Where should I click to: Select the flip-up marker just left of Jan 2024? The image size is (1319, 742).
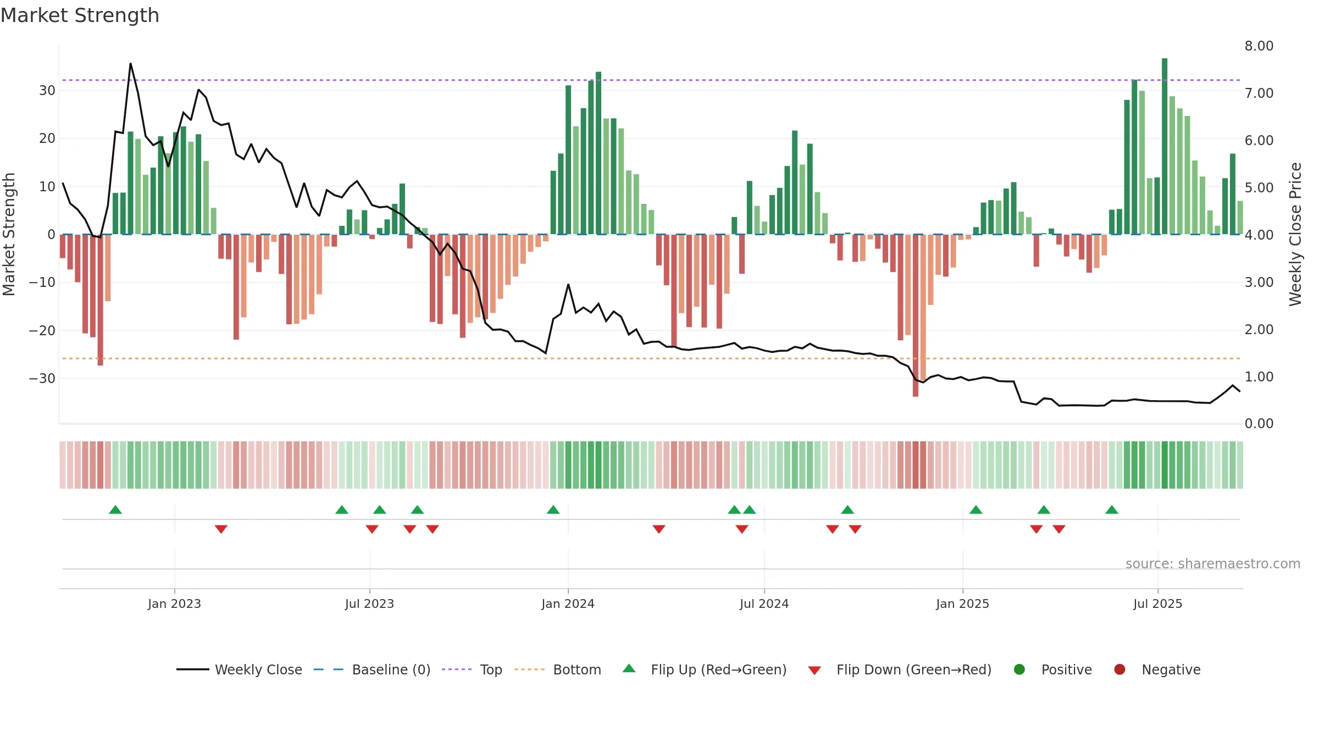coord(553,510)
